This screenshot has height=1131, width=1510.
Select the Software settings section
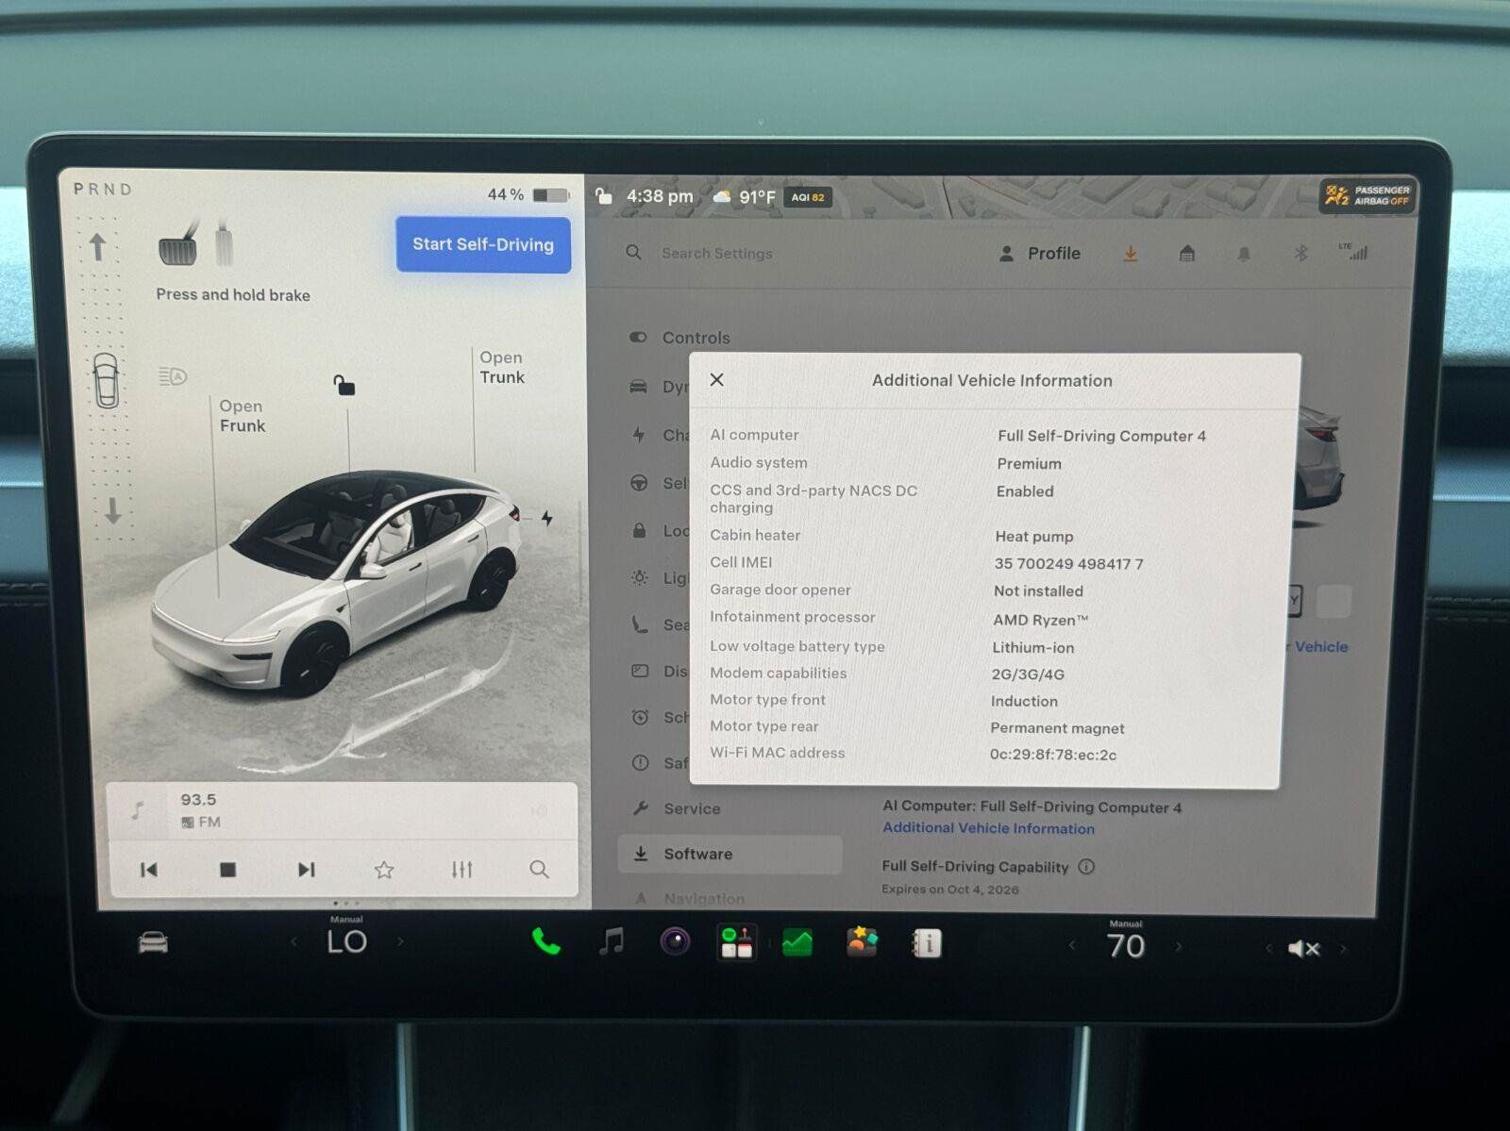coord(730,854)
